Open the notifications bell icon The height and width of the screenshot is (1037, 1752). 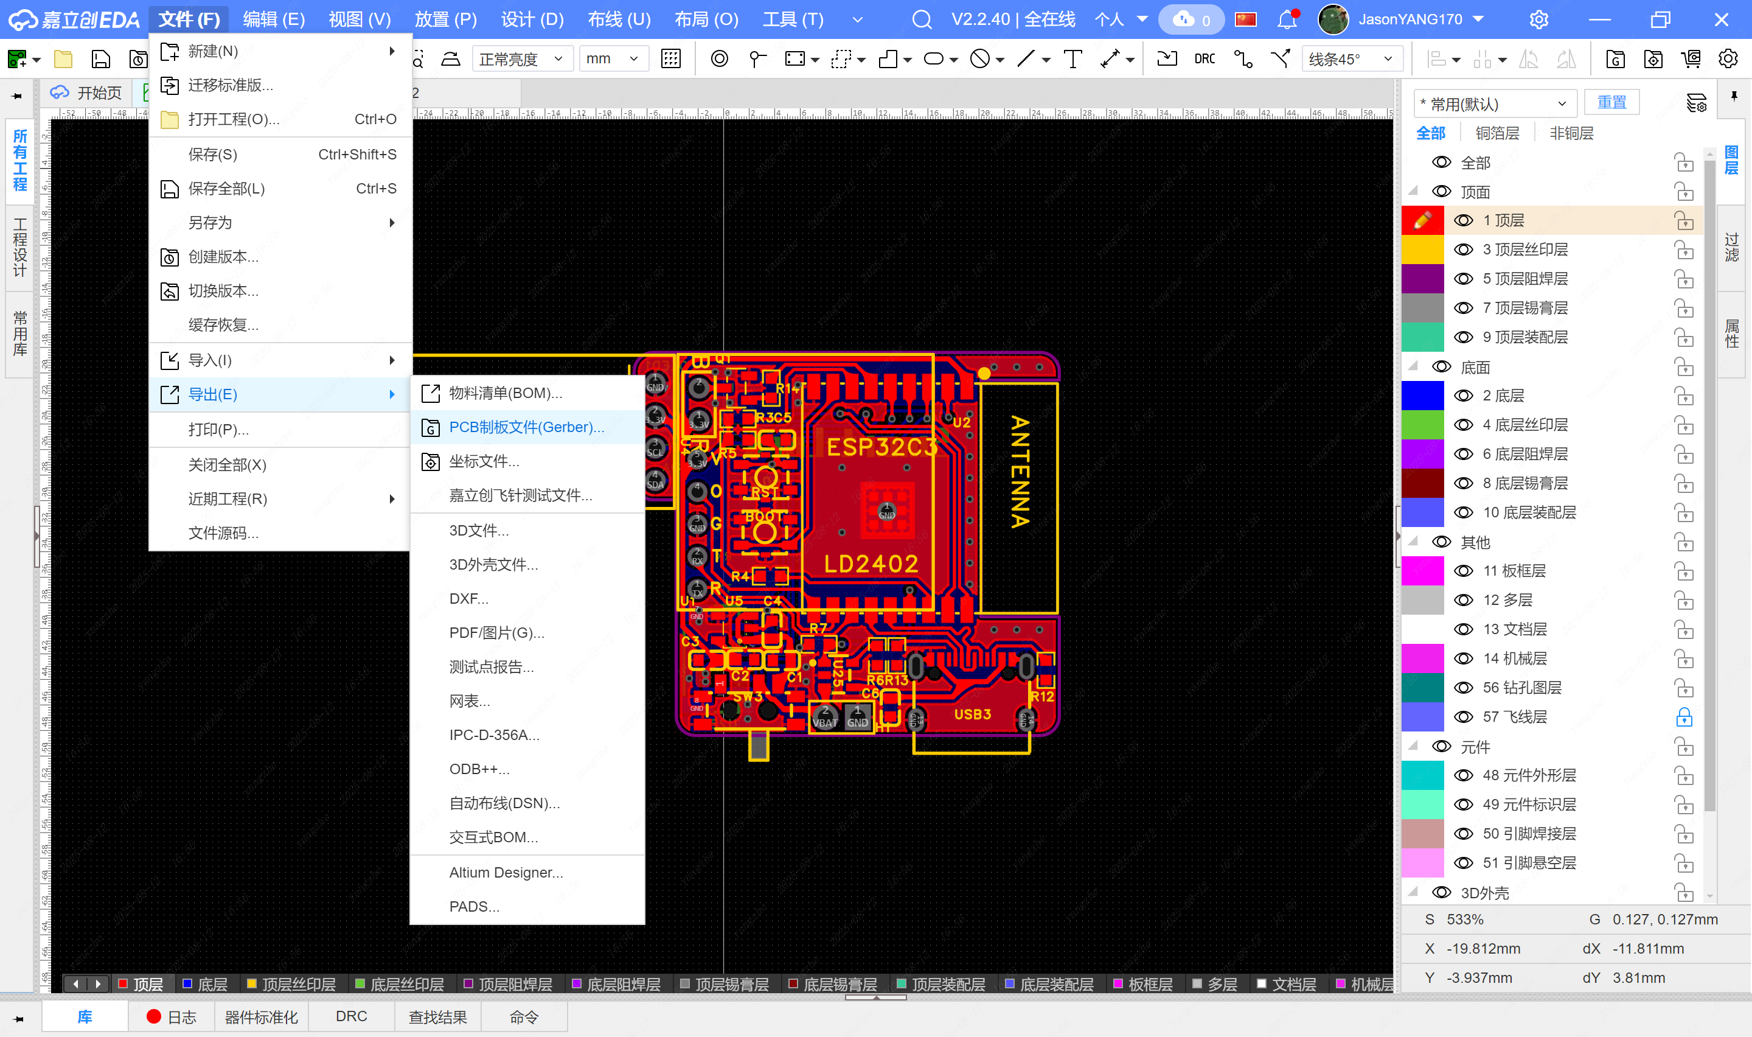tap(1287, 19)
